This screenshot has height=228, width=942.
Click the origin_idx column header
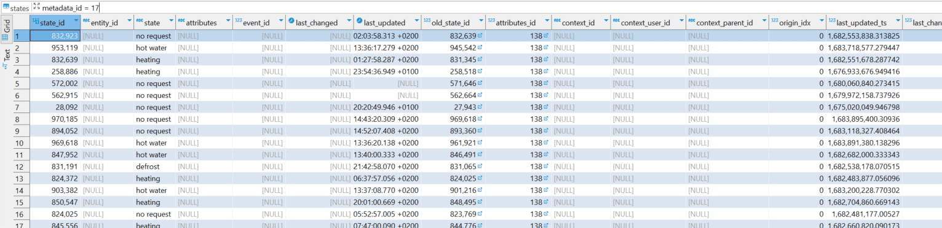[797, 23]
